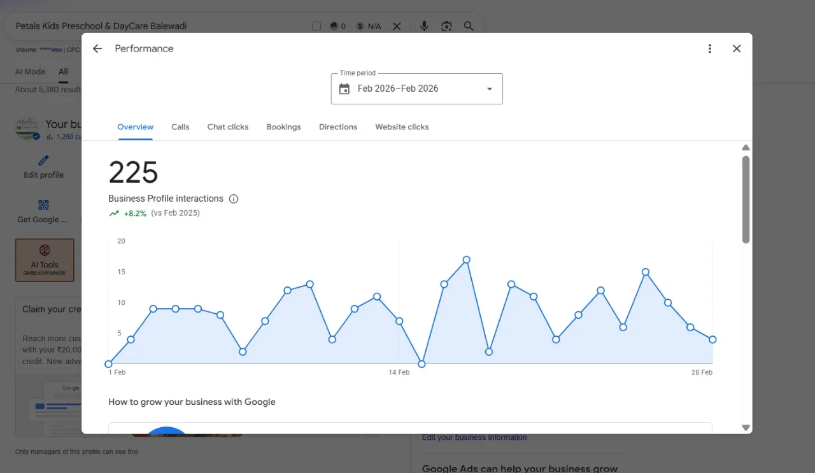Toggle the checkbox in the search bar
Screen dimensions: 815x473
tap(316, 26)
